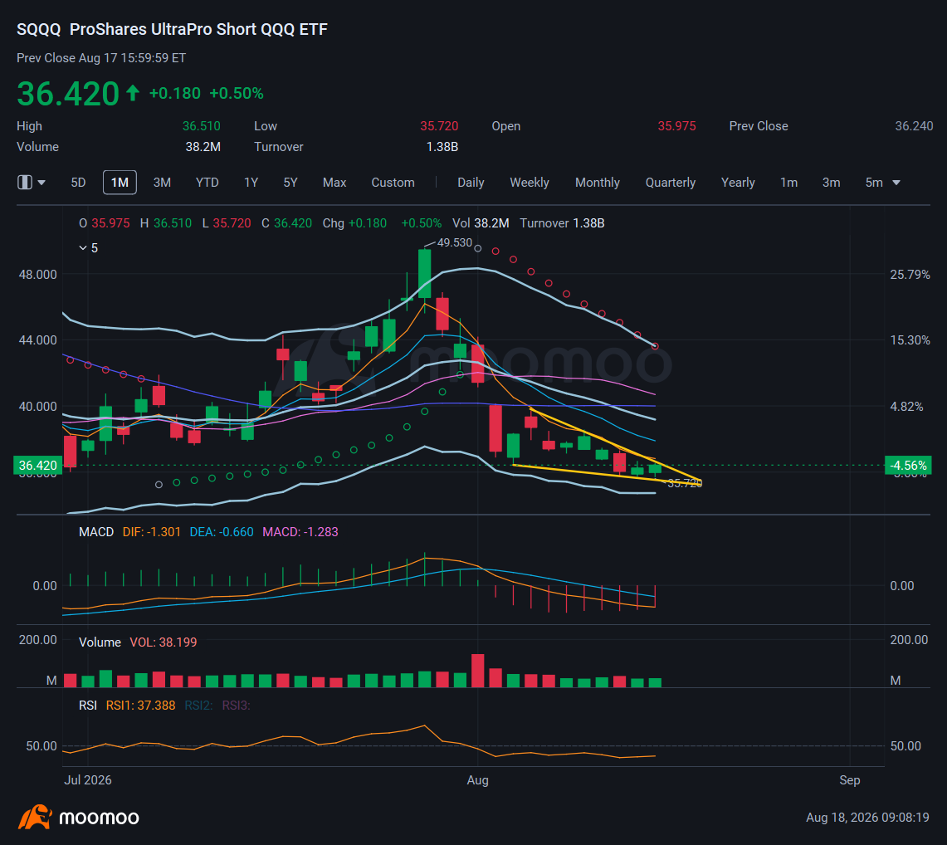
Task: Click the moomoo logo at bottom
Action: [79, 818]
